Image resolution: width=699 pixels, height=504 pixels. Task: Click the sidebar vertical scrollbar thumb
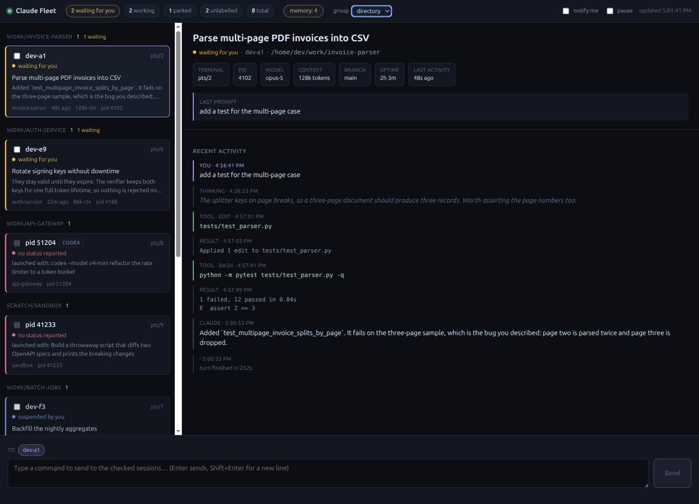[178, 144]
